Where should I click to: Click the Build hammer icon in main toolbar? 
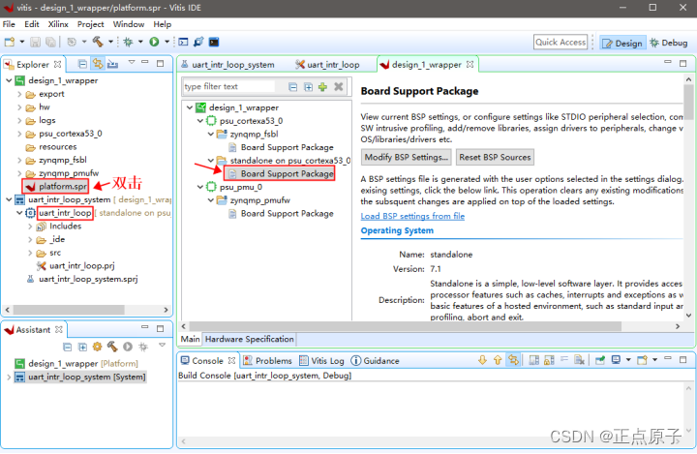click(98, 42)
